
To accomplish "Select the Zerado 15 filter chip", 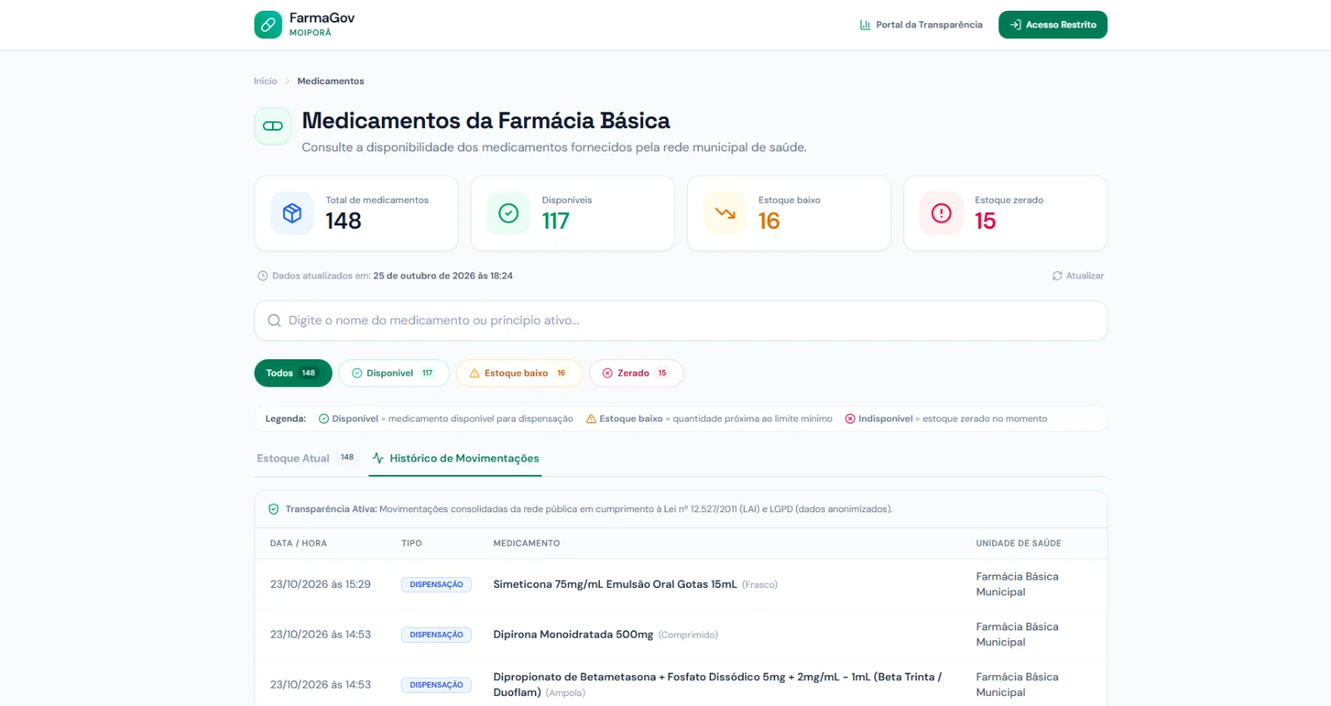I will tap(636, 373).
